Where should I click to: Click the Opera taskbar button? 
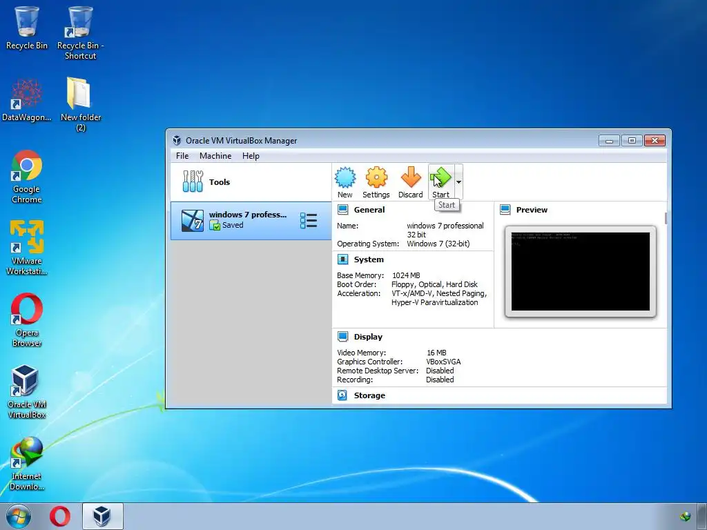60,516
